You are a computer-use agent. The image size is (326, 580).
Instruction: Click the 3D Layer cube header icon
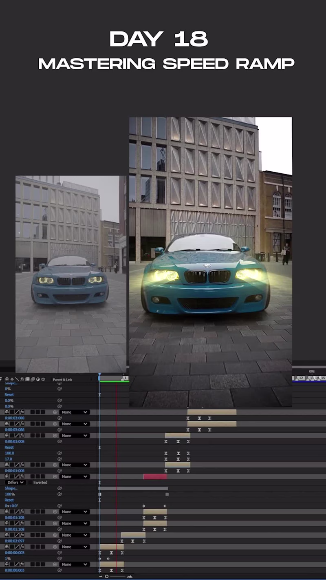pos(43,379)
